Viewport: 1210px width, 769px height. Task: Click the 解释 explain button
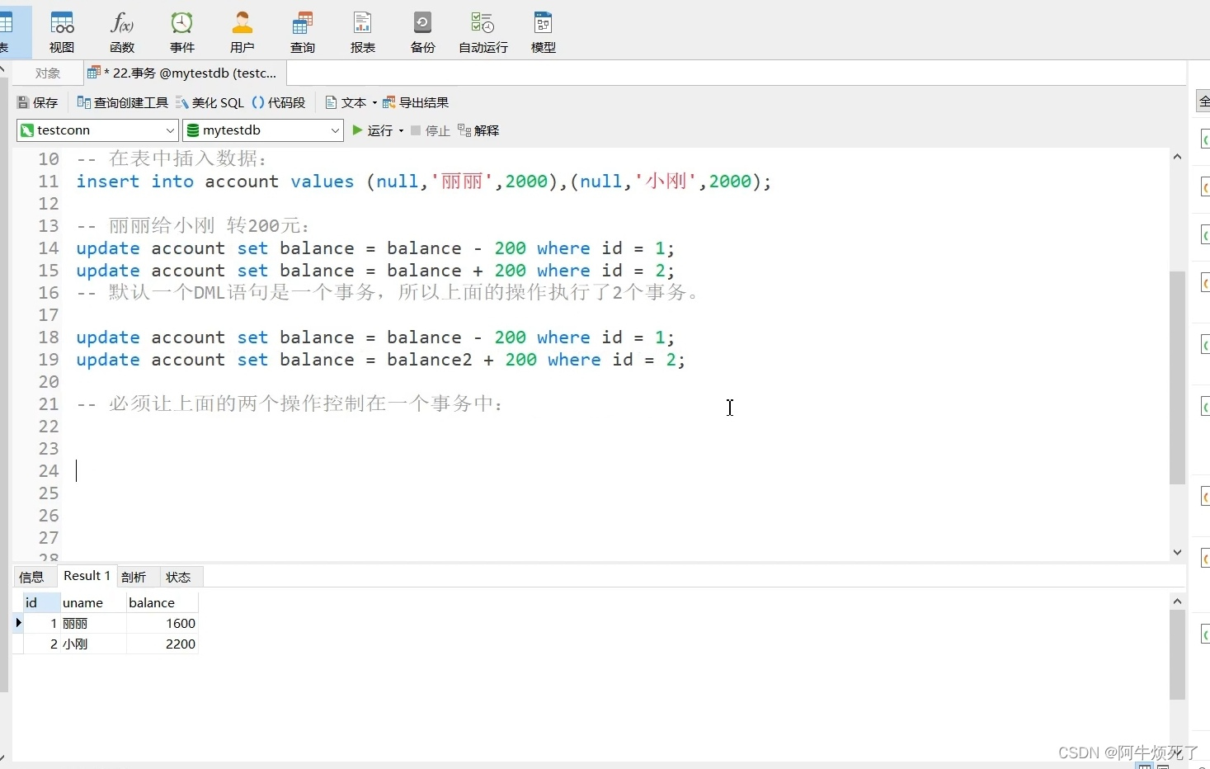pos(478,130)
